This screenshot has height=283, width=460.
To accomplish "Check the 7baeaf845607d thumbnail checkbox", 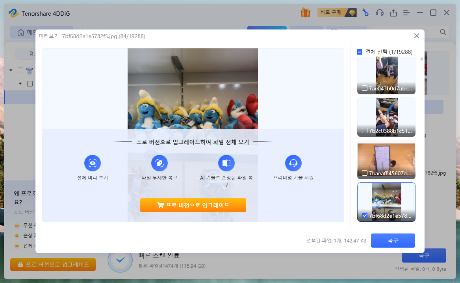I will point(364,173).
